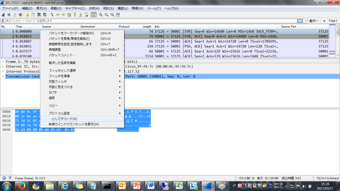Screen dimensions: 340x191
Task: Open display filter history dropdown
Action: (306, 21)
